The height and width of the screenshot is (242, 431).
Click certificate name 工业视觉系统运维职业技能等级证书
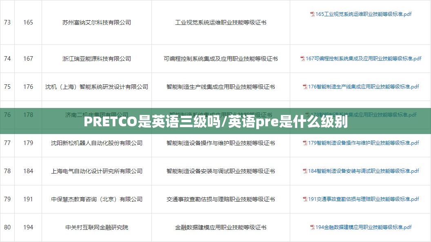(221, 22)
